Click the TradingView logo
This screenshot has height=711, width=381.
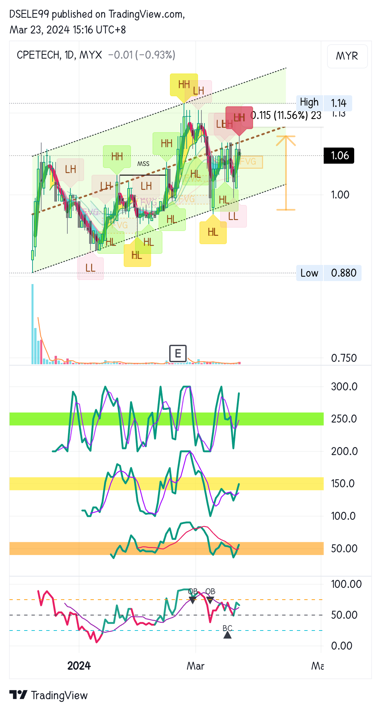48,695
